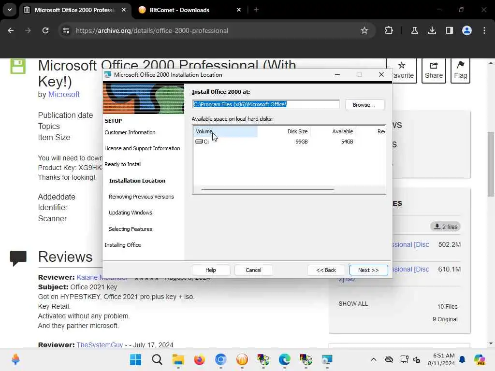Image resolution: width=495 pixels, height=371 pixels.
Task: Click the 2 files download badge
Action: (445, 227)
